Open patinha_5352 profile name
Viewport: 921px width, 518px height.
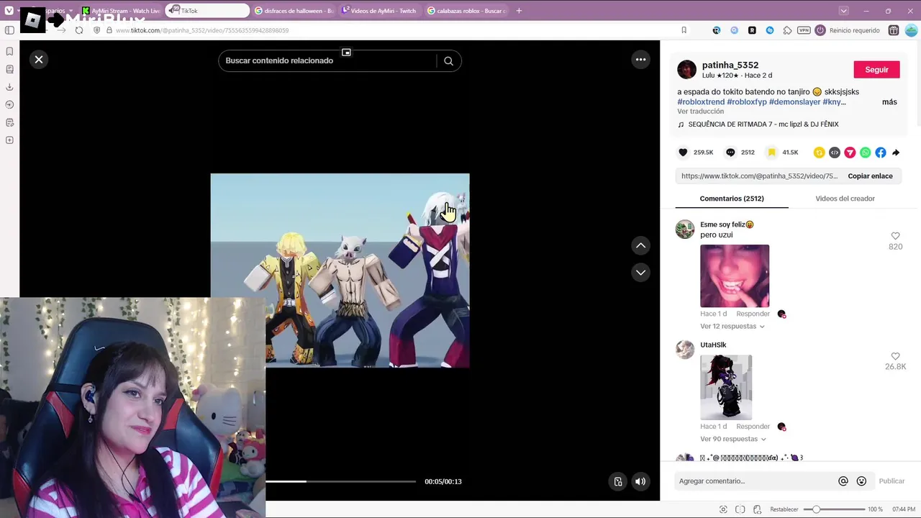tap(730, 65)
